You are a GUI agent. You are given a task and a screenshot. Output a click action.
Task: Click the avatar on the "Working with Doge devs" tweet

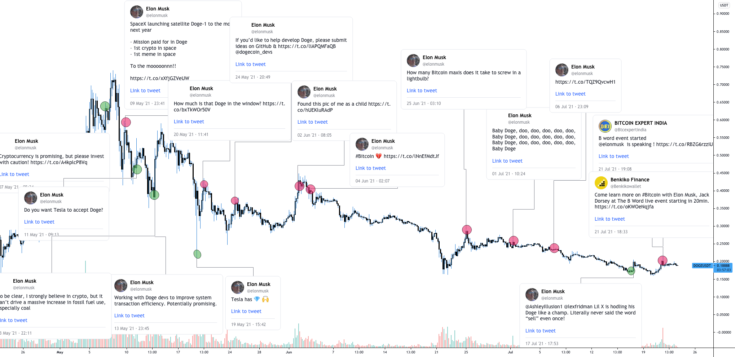[121, 286]
